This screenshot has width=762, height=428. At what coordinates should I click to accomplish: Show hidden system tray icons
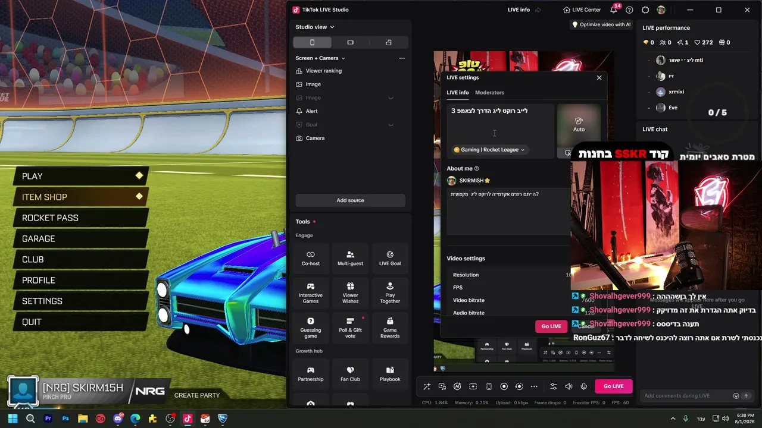pos(673,418)
